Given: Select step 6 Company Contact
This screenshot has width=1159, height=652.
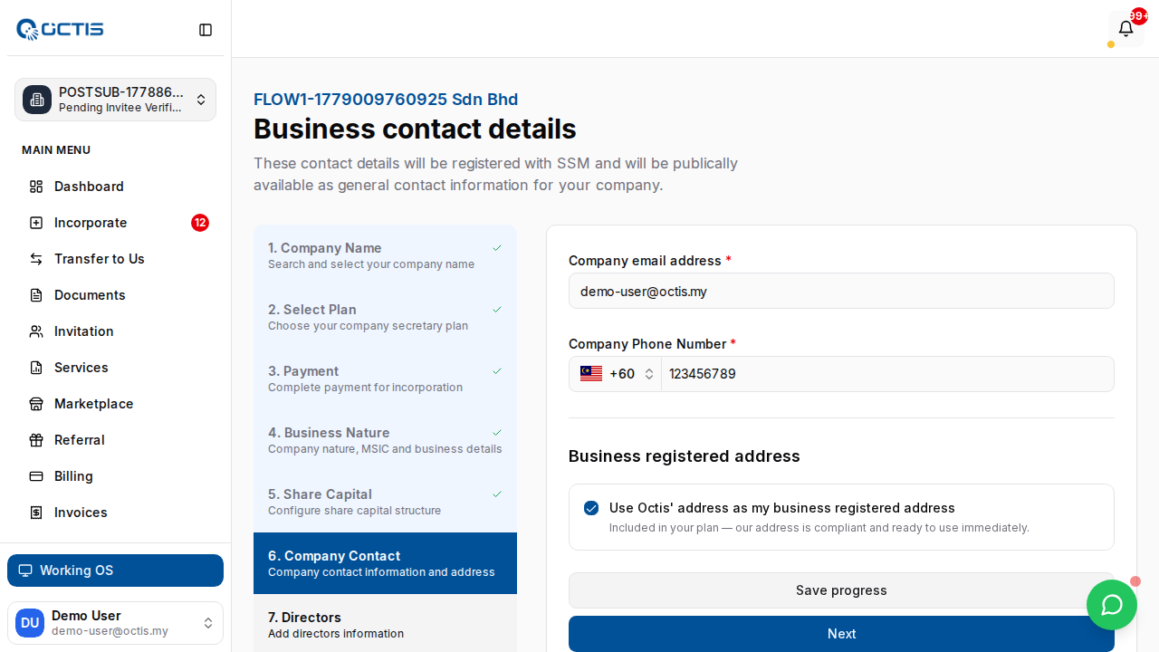Looking at the screenshot, I should coord(385,563).
